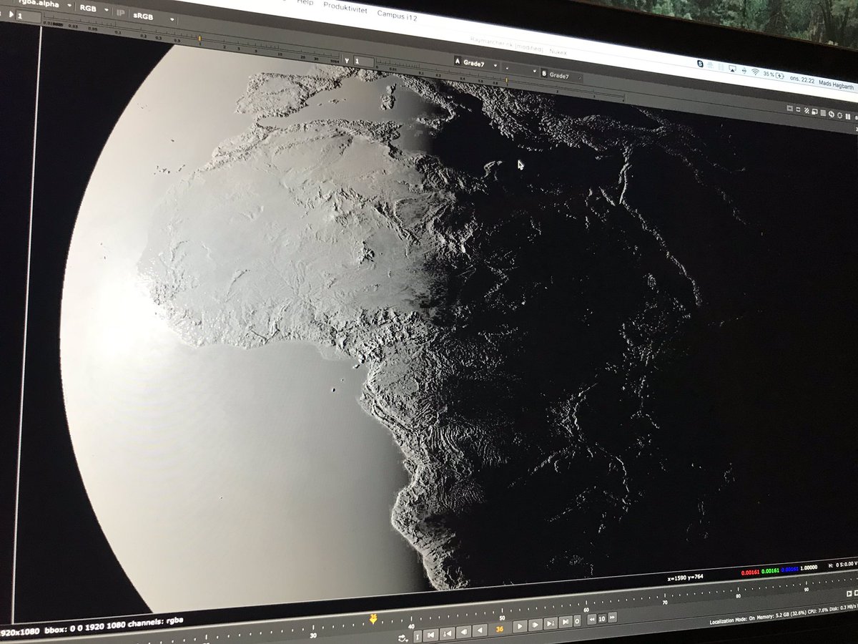Click the viewer pause icon
858x644 pixels.
click(x=848, y=117)
